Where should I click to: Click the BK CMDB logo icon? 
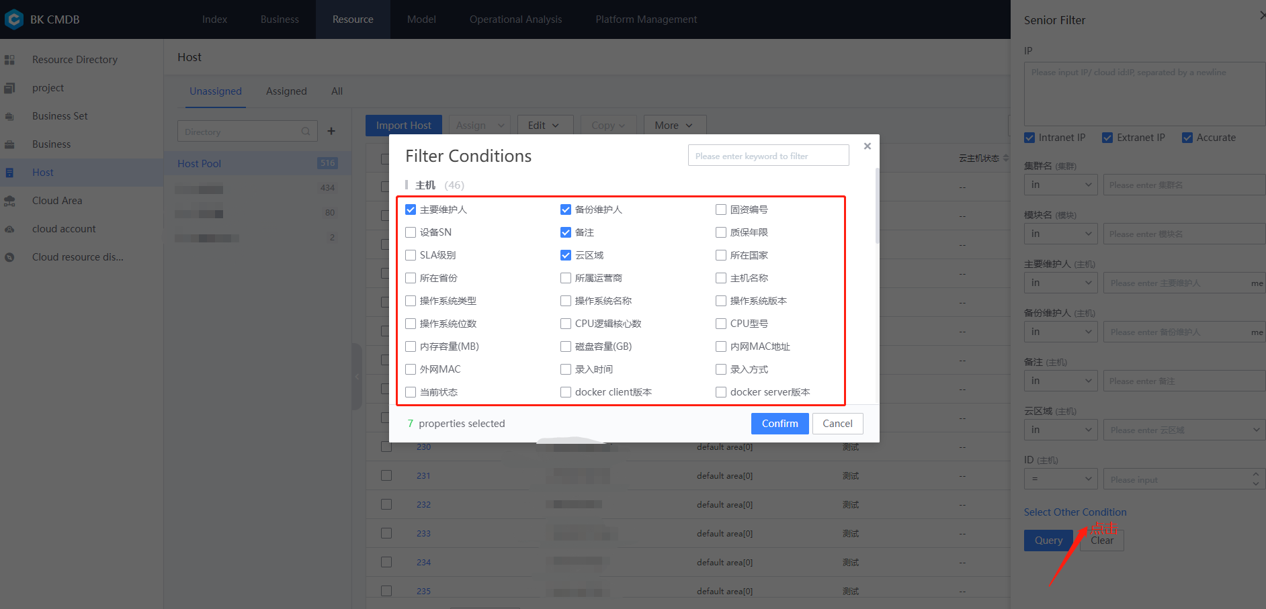coord(13,19)
